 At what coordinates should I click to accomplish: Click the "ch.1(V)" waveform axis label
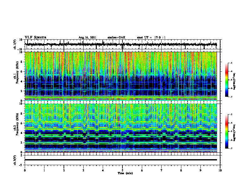[x=15, y=44]
